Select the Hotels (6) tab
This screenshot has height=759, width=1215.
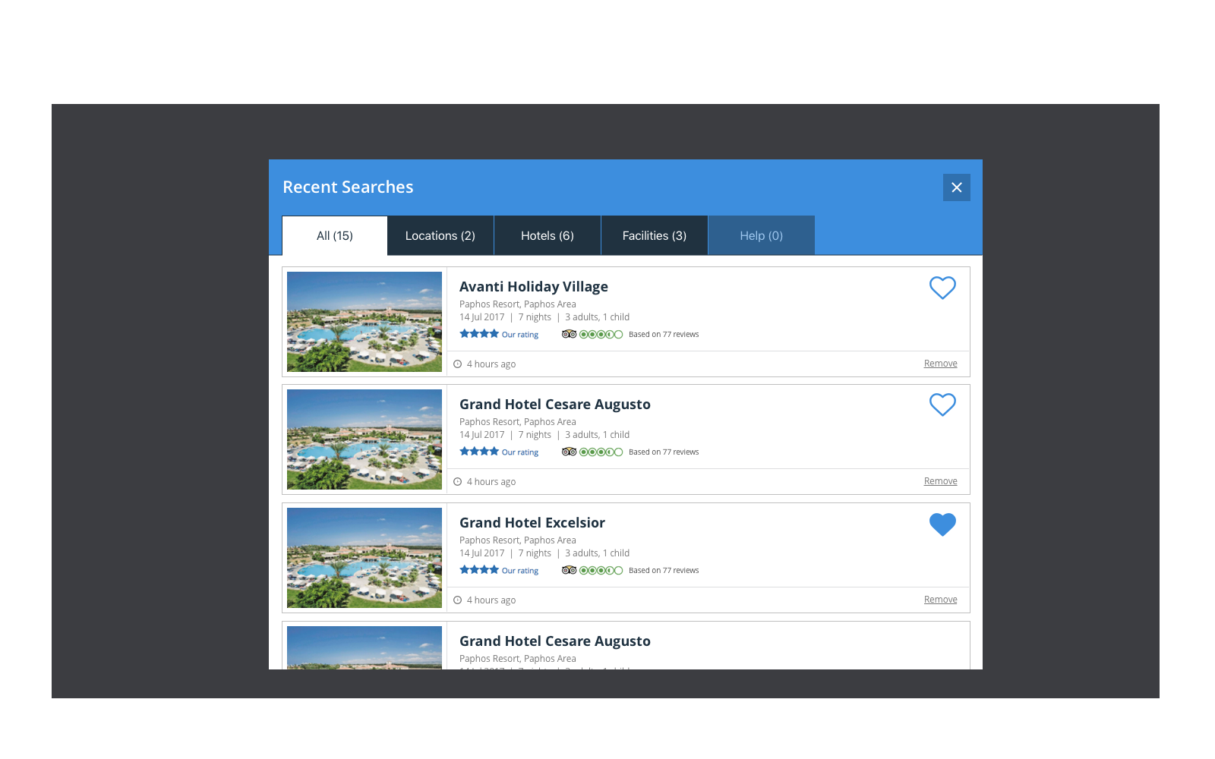548,236
